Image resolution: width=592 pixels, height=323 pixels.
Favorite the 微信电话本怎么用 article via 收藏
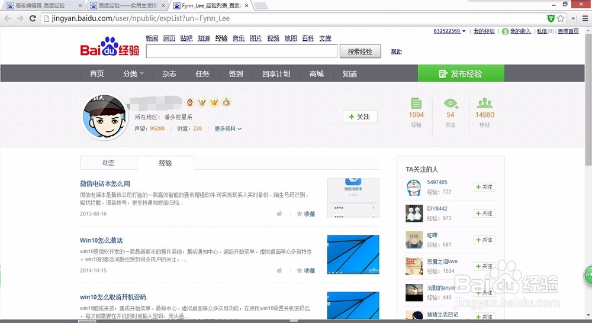click(x=306, y=214)
